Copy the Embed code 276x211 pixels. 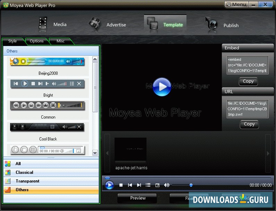248,81
